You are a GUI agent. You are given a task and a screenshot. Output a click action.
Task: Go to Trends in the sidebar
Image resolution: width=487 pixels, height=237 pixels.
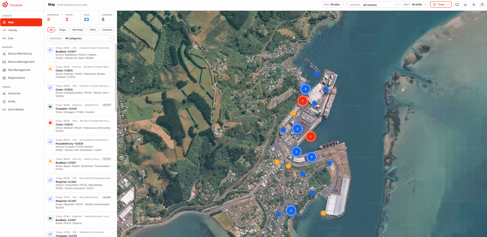click(21, 30)
